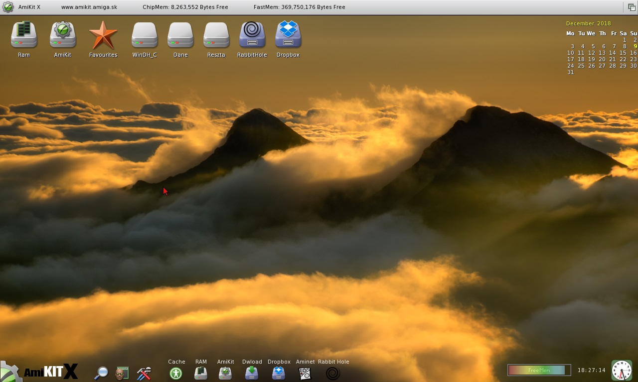The height and width of the screenshot is (382, 638).
Task: Click the magnifying glass search icon
Action: [x=101, y=373]
